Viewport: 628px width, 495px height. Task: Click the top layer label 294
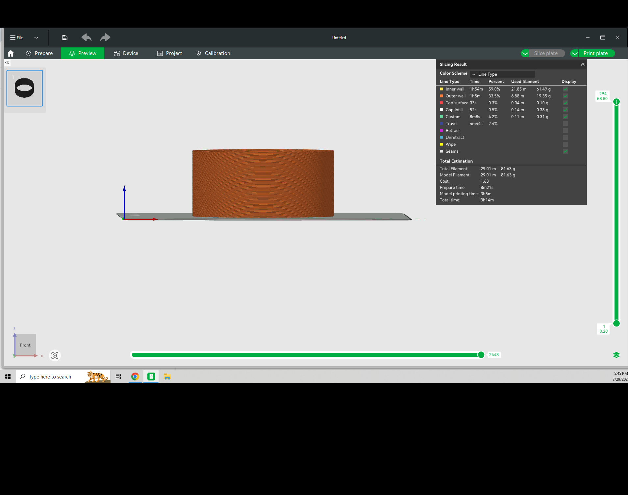click(x=603, y=93)
